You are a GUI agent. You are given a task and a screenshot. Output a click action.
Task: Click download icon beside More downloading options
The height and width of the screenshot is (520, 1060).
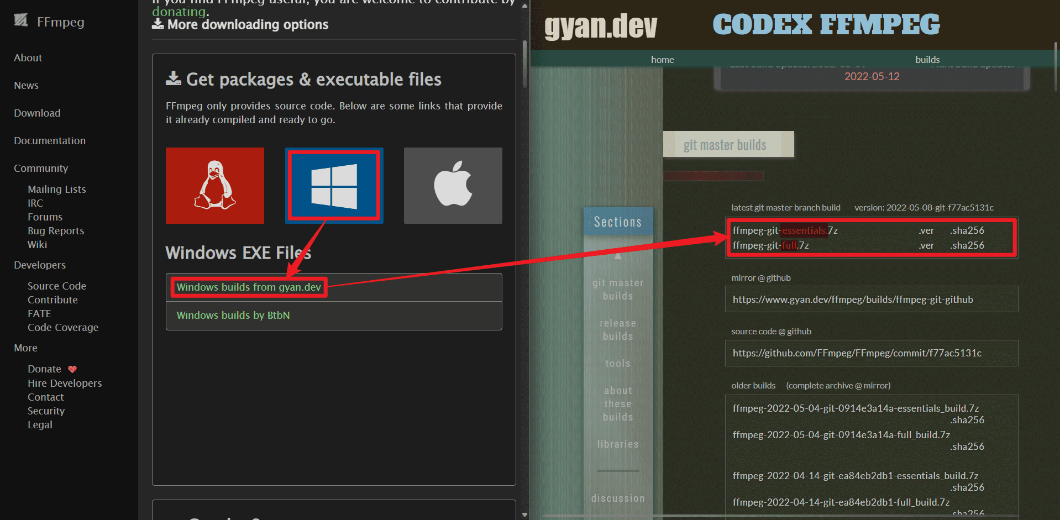coord(158,24)
